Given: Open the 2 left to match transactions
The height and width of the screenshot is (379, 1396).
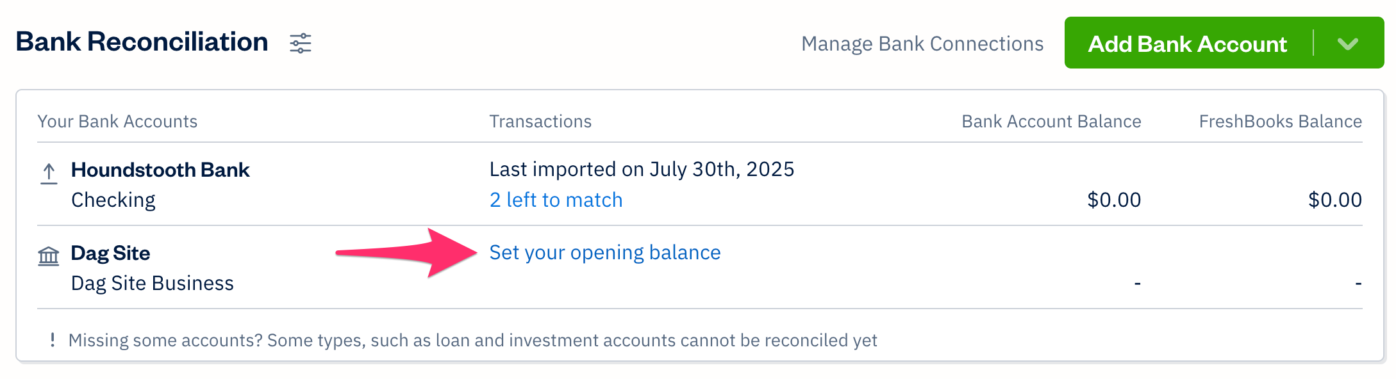Looking at the screenshot, I should click(x=556, y=200).
